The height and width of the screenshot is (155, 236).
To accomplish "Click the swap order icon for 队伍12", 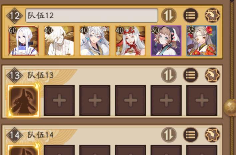I will [169, 15].
